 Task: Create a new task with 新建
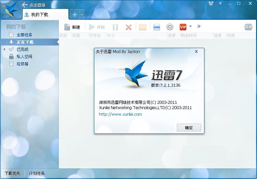[72, 27]
